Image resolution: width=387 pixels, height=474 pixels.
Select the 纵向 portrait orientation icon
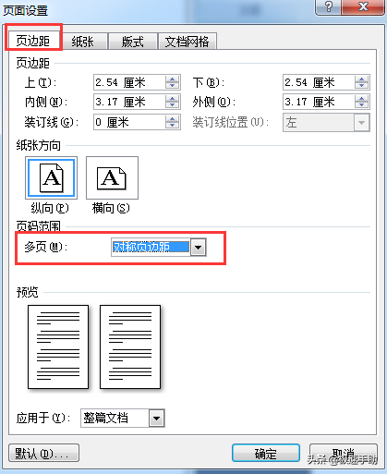point(51,177)
